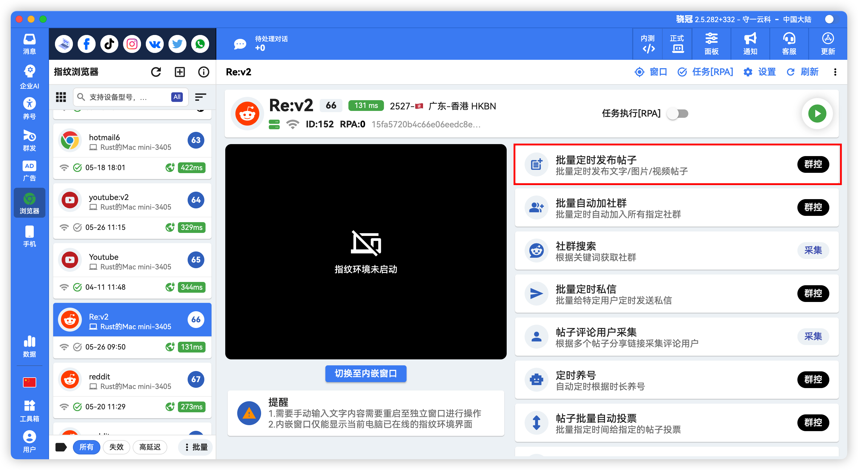Click 群控 for 帖子批量自动投票
Viewport: 858px width, 470px height.
813,422
